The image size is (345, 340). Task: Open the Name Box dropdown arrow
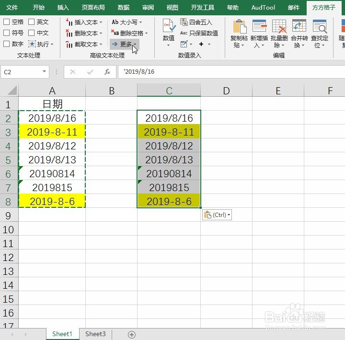[x=44, y=71]
